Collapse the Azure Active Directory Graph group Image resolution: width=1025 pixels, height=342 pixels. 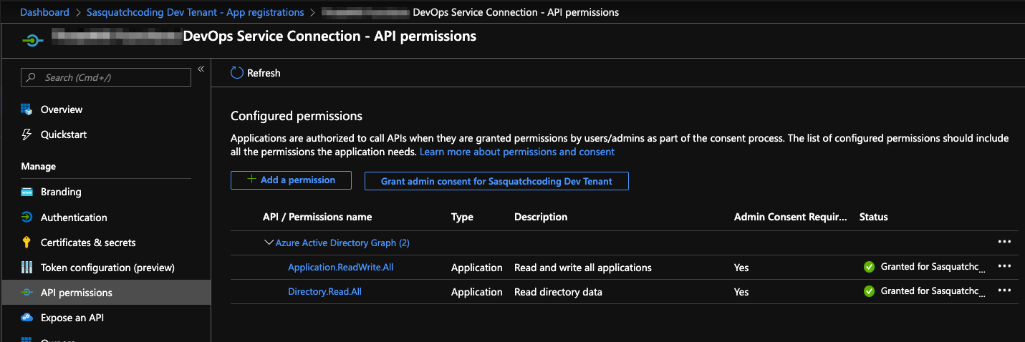269,243
